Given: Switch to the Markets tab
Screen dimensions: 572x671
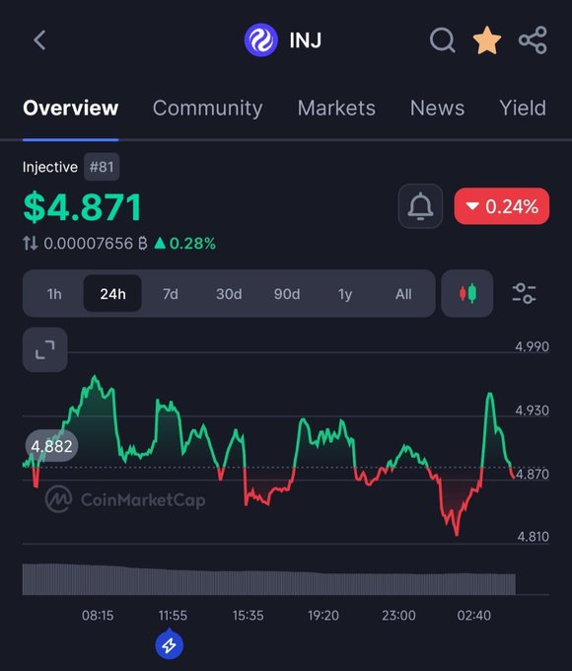Looking at the screenshot, I should pos(336,108).
